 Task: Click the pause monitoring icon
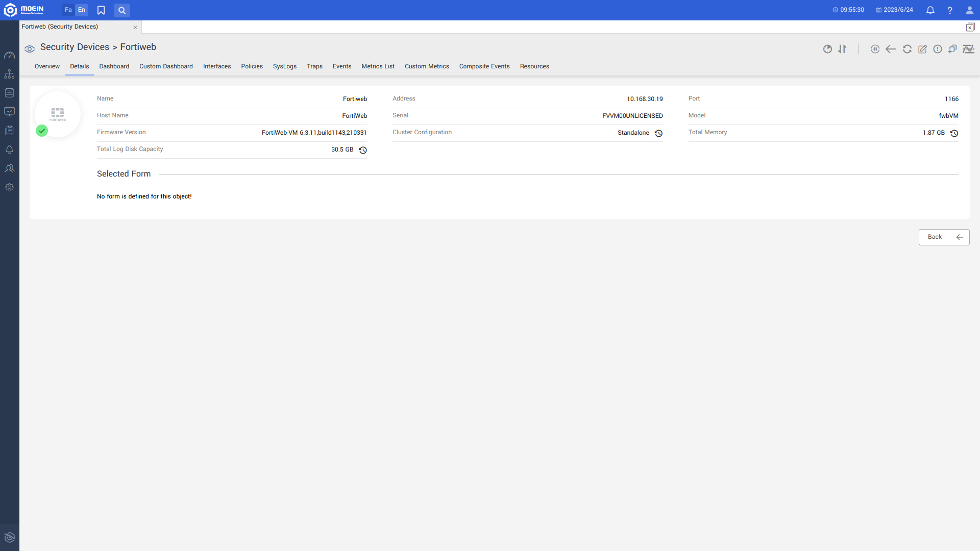(x=875, y=49)
